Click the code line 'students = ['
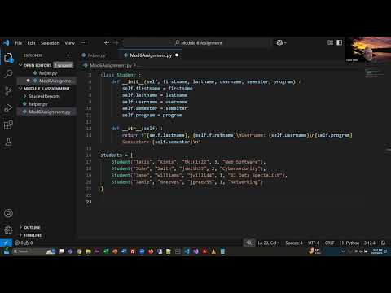Viewport: 391px width, 293px height. pos(116,155)
